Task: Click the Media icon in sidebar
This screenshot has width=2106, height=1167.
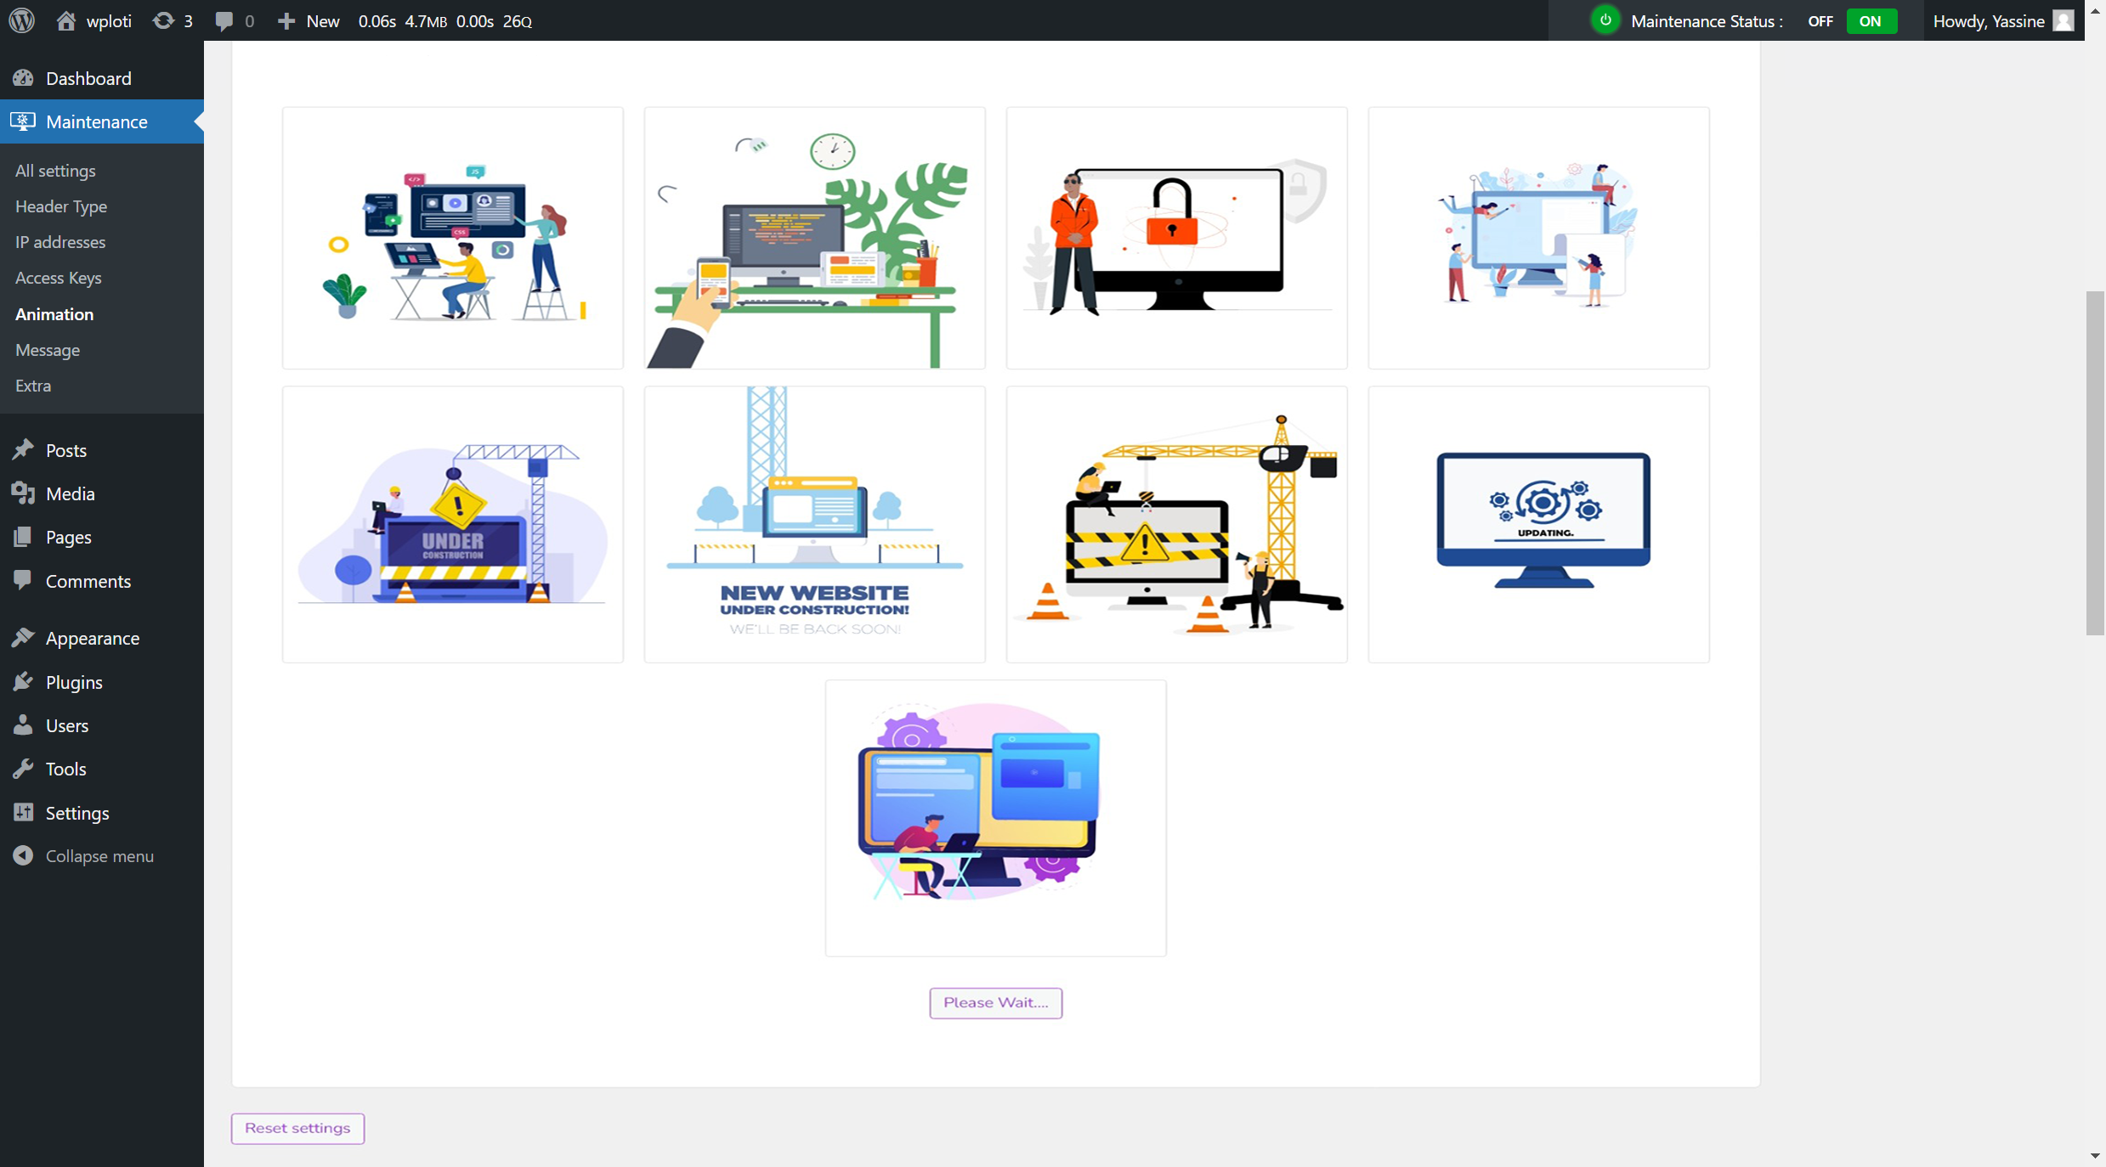Action: pos(23,493)
